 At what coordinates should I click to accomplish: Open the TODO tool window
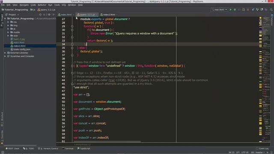pyautogui.click(x=29, y=148)
